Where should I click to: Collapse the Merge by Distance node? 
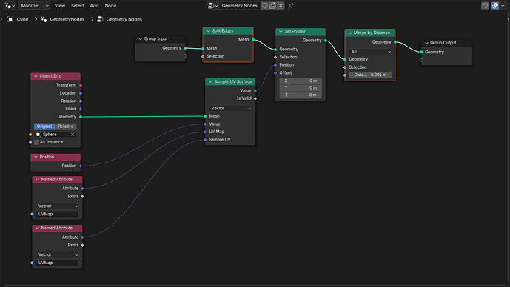(350, 33)
